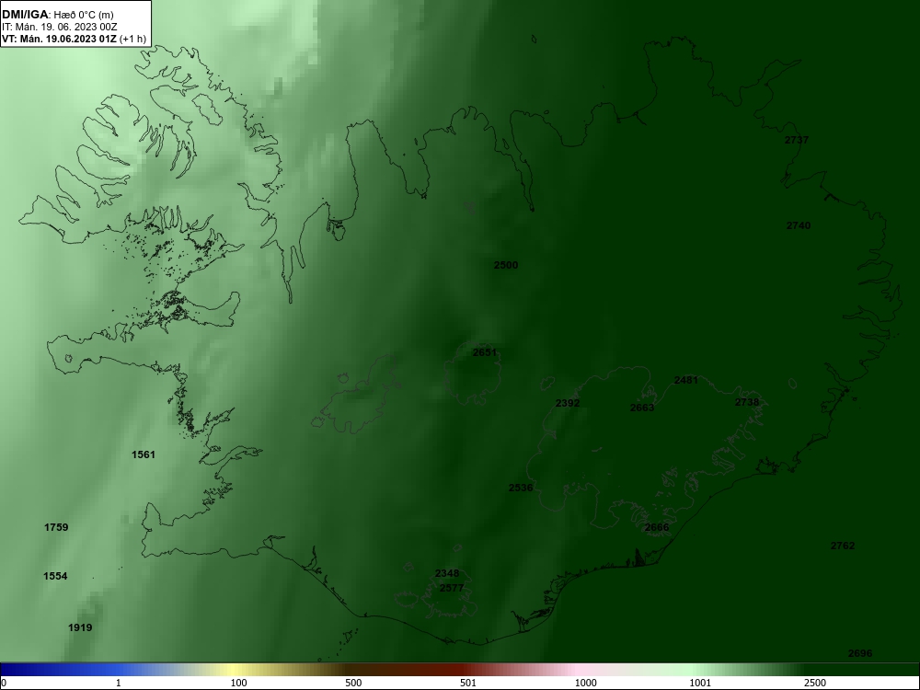
Task: Click the 2762 value over the southeast ocean
Action: 843,546
